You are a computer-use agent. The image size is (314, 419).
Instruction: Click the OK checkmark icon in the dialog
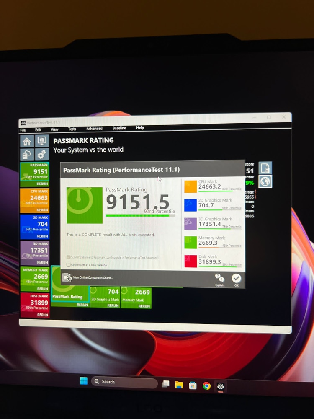(x=236, y=279)
